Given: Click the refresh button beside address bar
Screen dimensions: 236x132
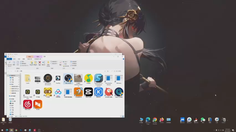Looking at the screenshot, I should click(x=108, y=71).
